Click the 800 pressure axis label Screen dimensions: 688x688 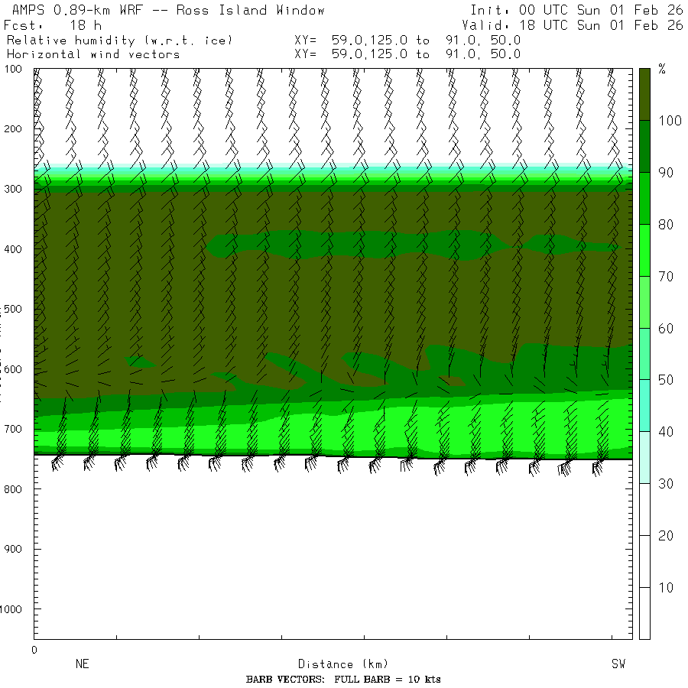[x=13, y=489]
